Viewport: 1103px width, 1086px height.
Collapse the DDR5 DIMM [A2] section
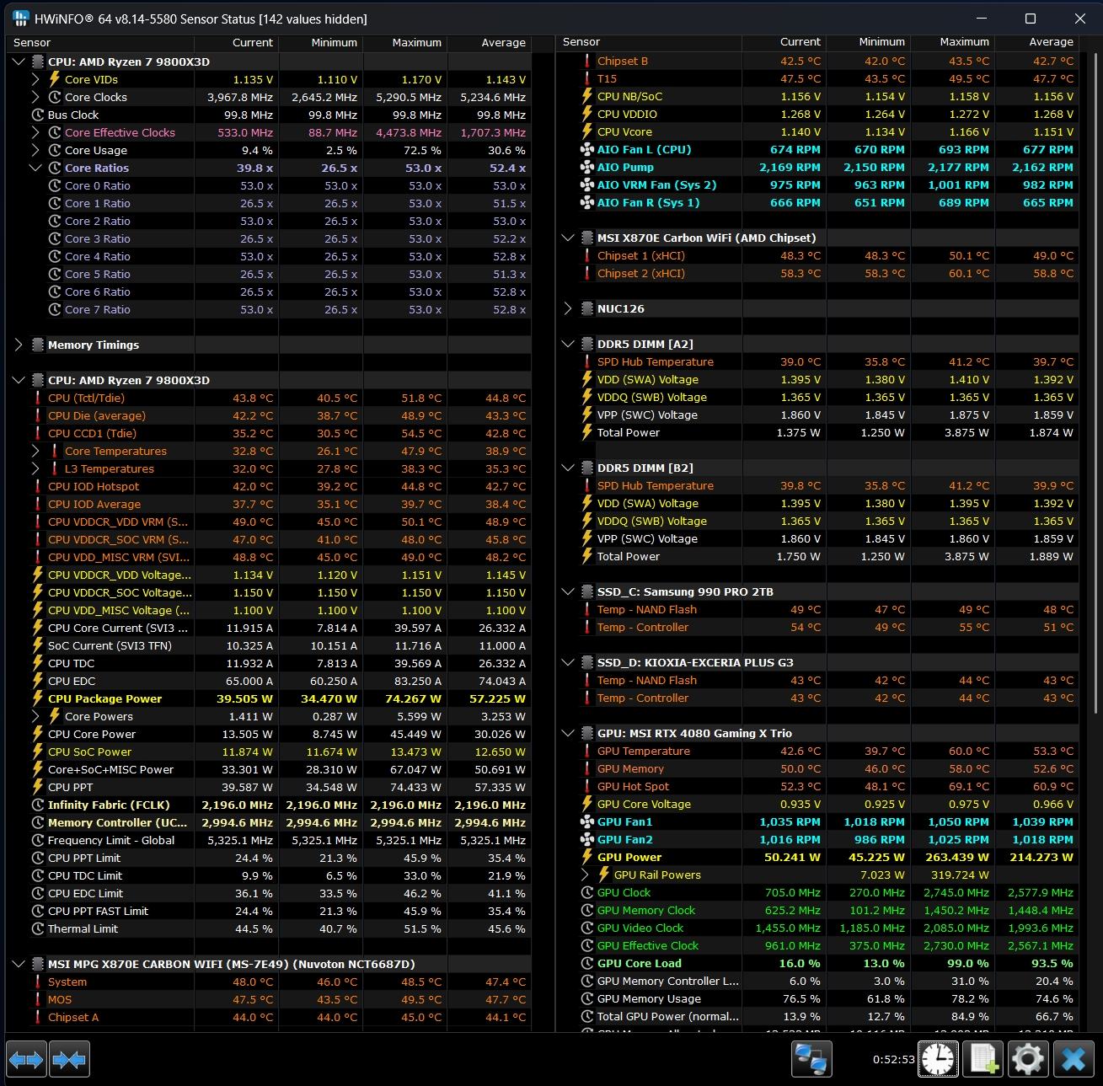(x=568, y=344)
